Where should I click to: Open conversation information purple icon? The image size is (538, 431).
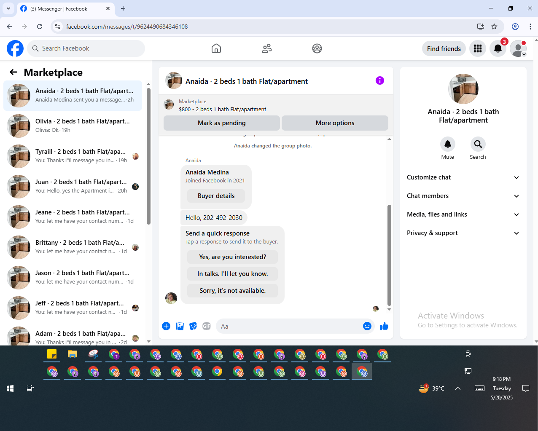point(380,80)
